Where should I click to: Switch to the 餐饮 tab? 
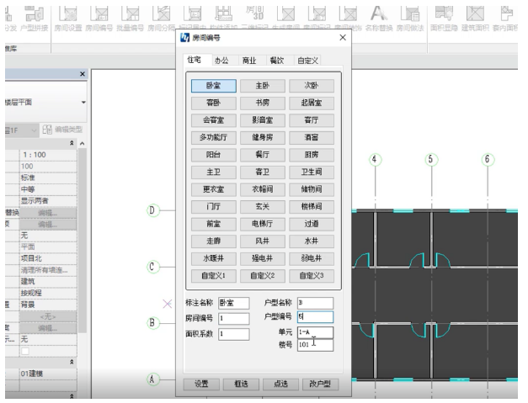[277, 61]
